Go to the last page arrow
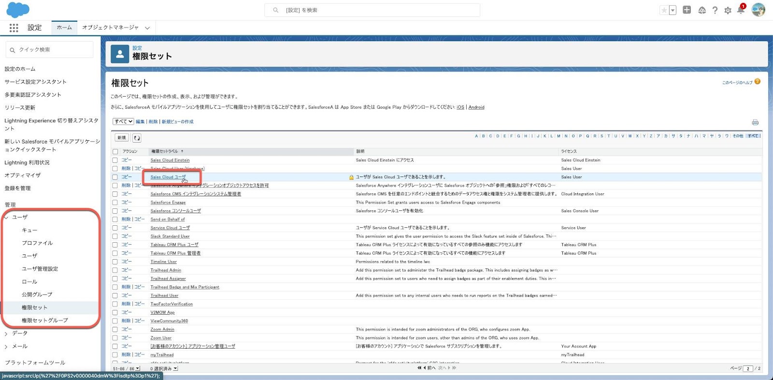The image size is (773, 380). click(x=454, y=368)
